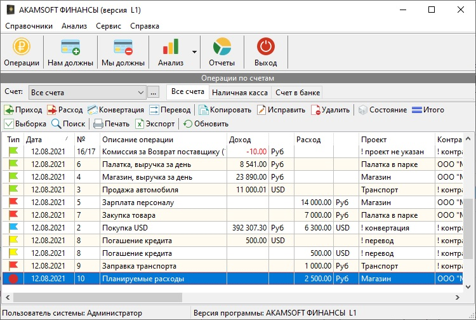476x320 pixels.
Task: Start a Конвертация currency operation
Action: point(116,110)
